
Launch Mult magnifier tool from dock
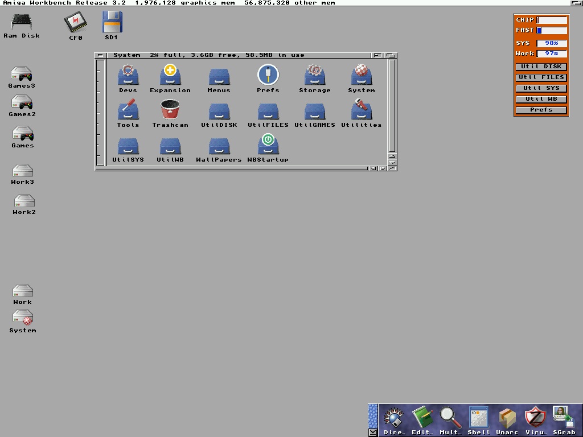click(x=450, y=420)
